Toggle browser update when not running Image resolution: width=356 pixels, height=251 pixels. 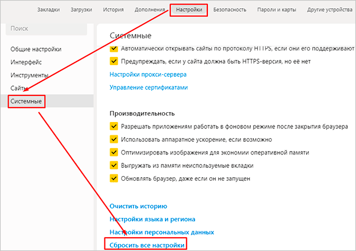[x=114, y=178]
